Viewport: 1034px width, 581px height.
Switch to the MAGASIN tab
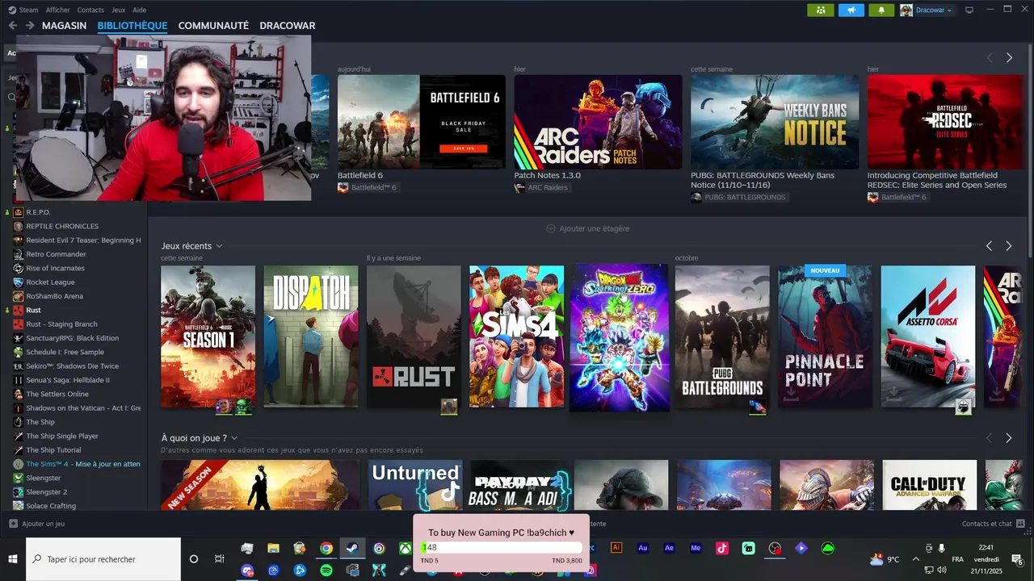64,26
